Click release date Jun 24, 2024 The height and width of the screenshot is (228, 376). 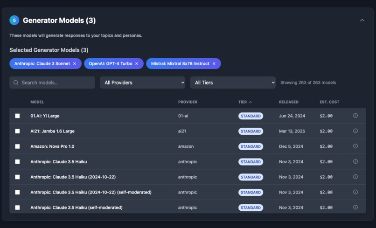[292, 116]
